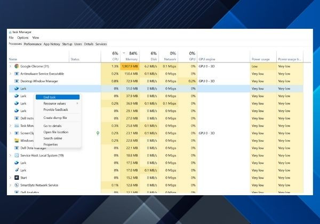Click the Google Chrome process icon
320x224 pixels.
[17, 66]
